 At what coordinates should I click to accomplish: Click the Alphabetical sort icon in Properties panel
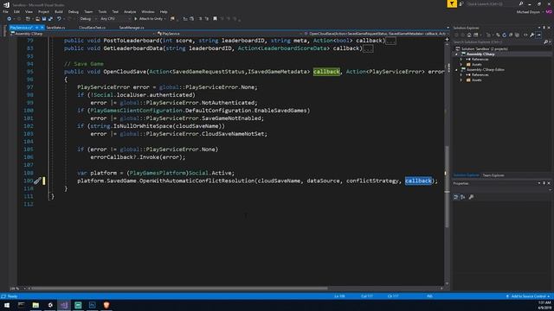tap(463, 197)
